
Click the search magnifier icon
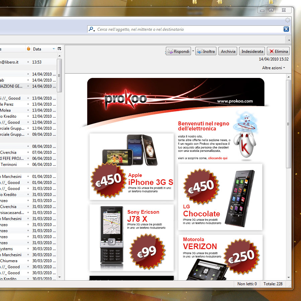click(x=91, y=29)
